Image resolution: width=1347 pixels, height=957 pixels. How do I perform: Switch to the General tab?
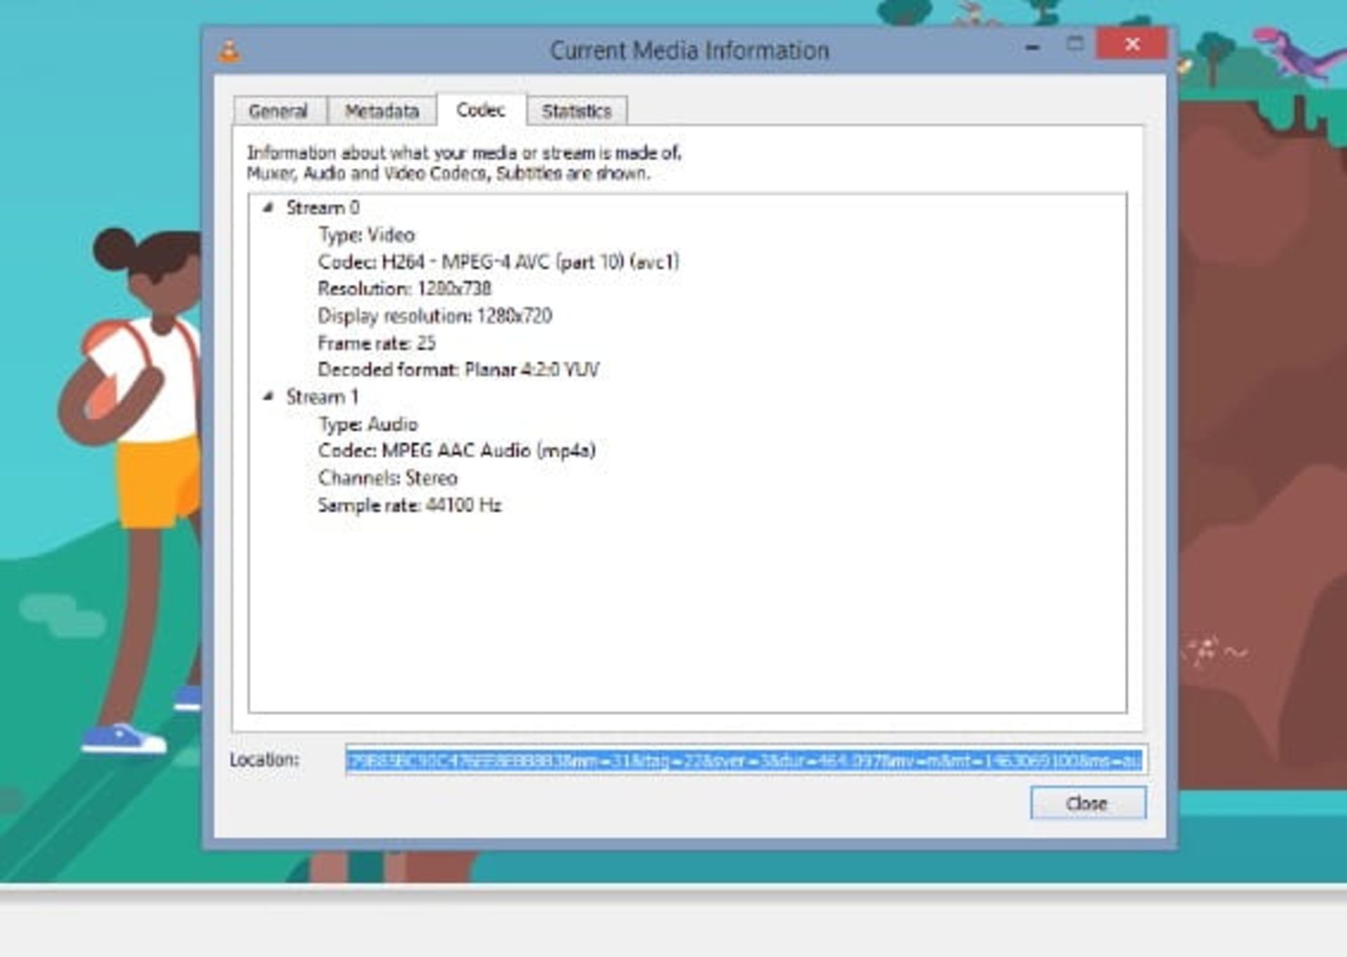pos(279,111)
